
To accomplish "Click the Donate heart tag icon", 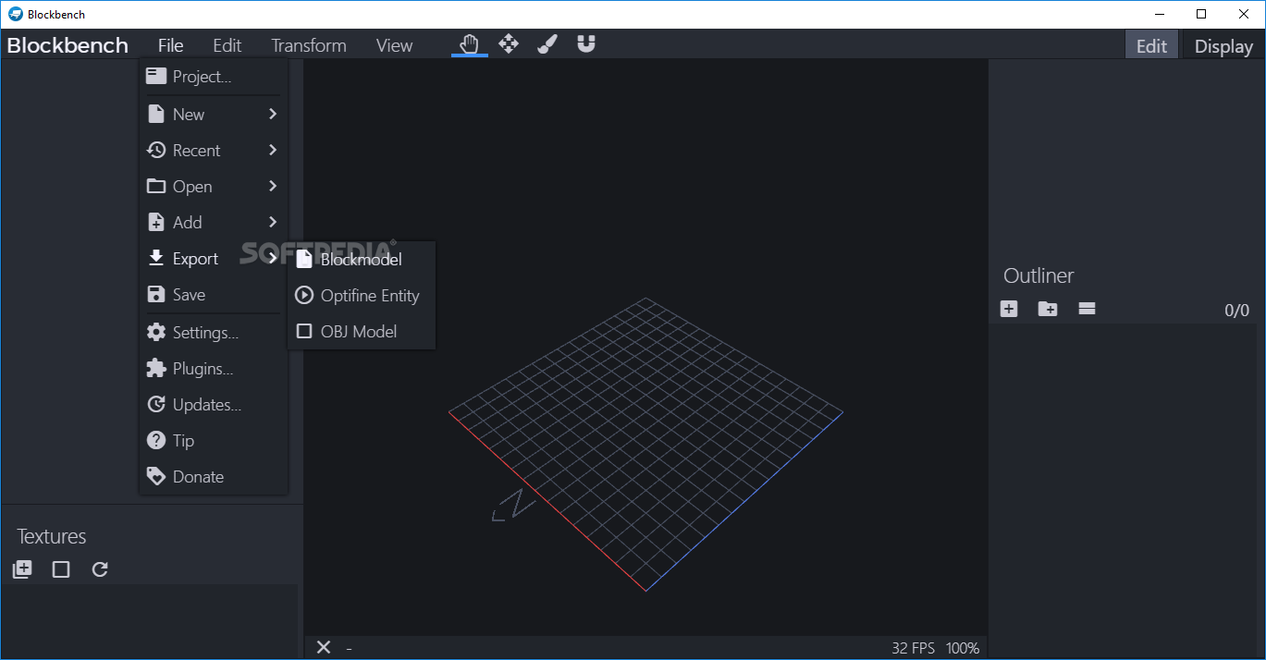I will coord(156,476).
